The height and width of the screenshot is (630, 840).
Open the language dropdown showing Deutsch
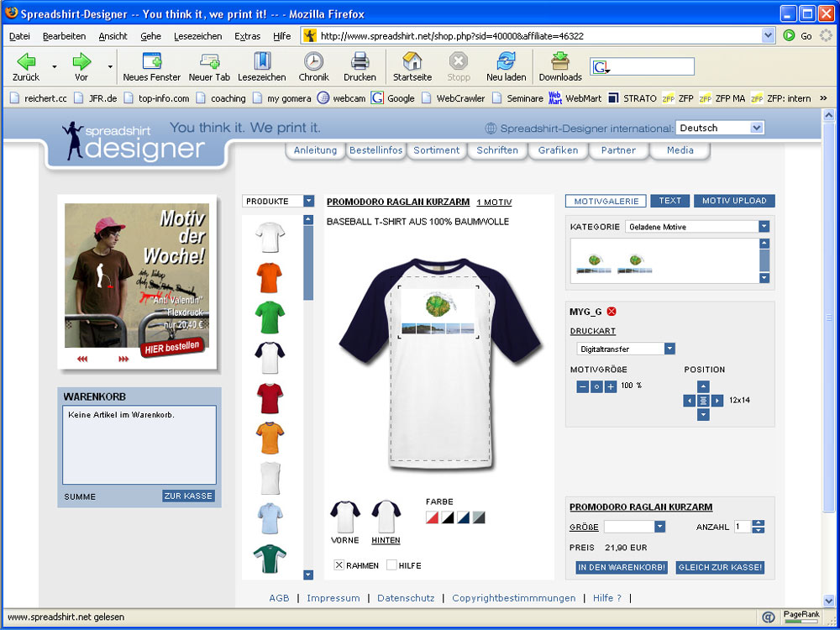(720, 128)
